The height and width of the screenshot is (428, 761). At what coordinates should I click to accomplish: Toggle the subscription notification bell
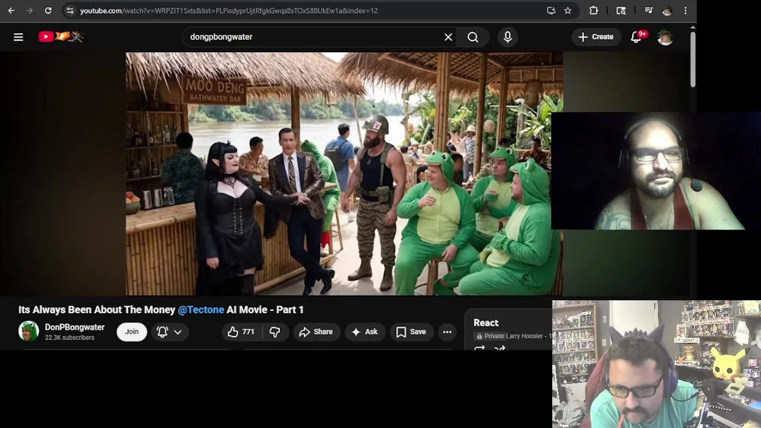click(x=162, y=332)
